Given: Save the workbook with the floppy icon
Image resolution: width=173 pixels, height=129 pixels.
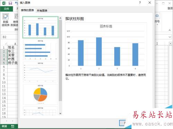Looking at the screenshot, I should click(10, 3).
